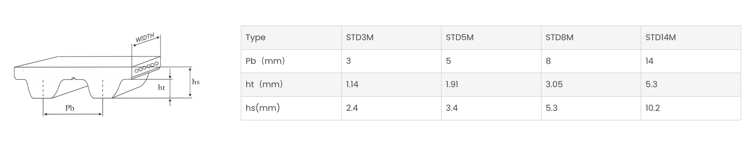Select the STD5M column header
This screenshot has height=151, width=755.
tap(491, 37)
